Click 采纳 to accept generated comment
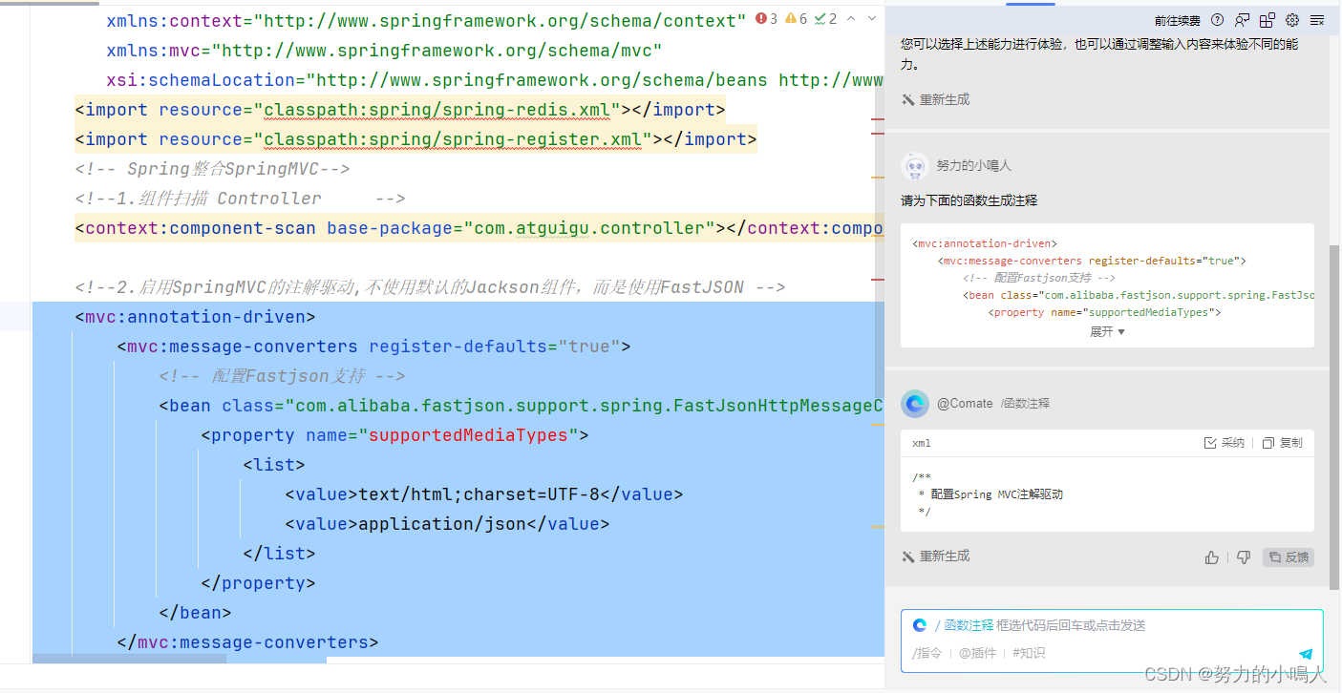 [x=1225, y=443]
